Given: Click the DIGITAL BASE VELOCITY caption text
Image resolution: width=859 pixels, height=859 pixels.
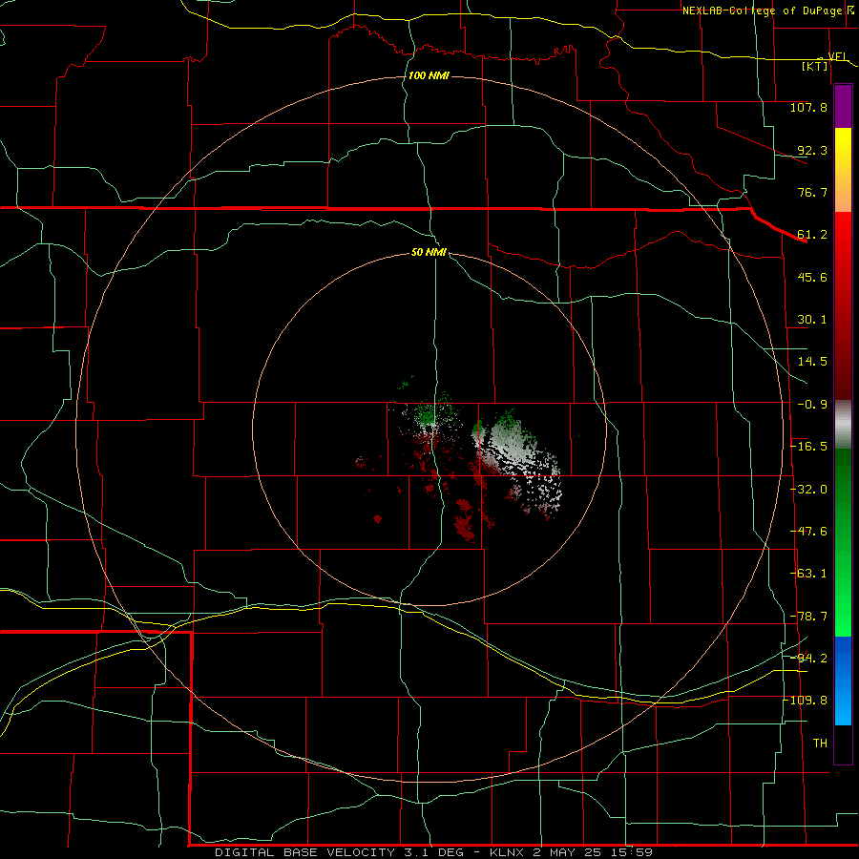Looking at the screenshot, I should [x=304, y=852].
